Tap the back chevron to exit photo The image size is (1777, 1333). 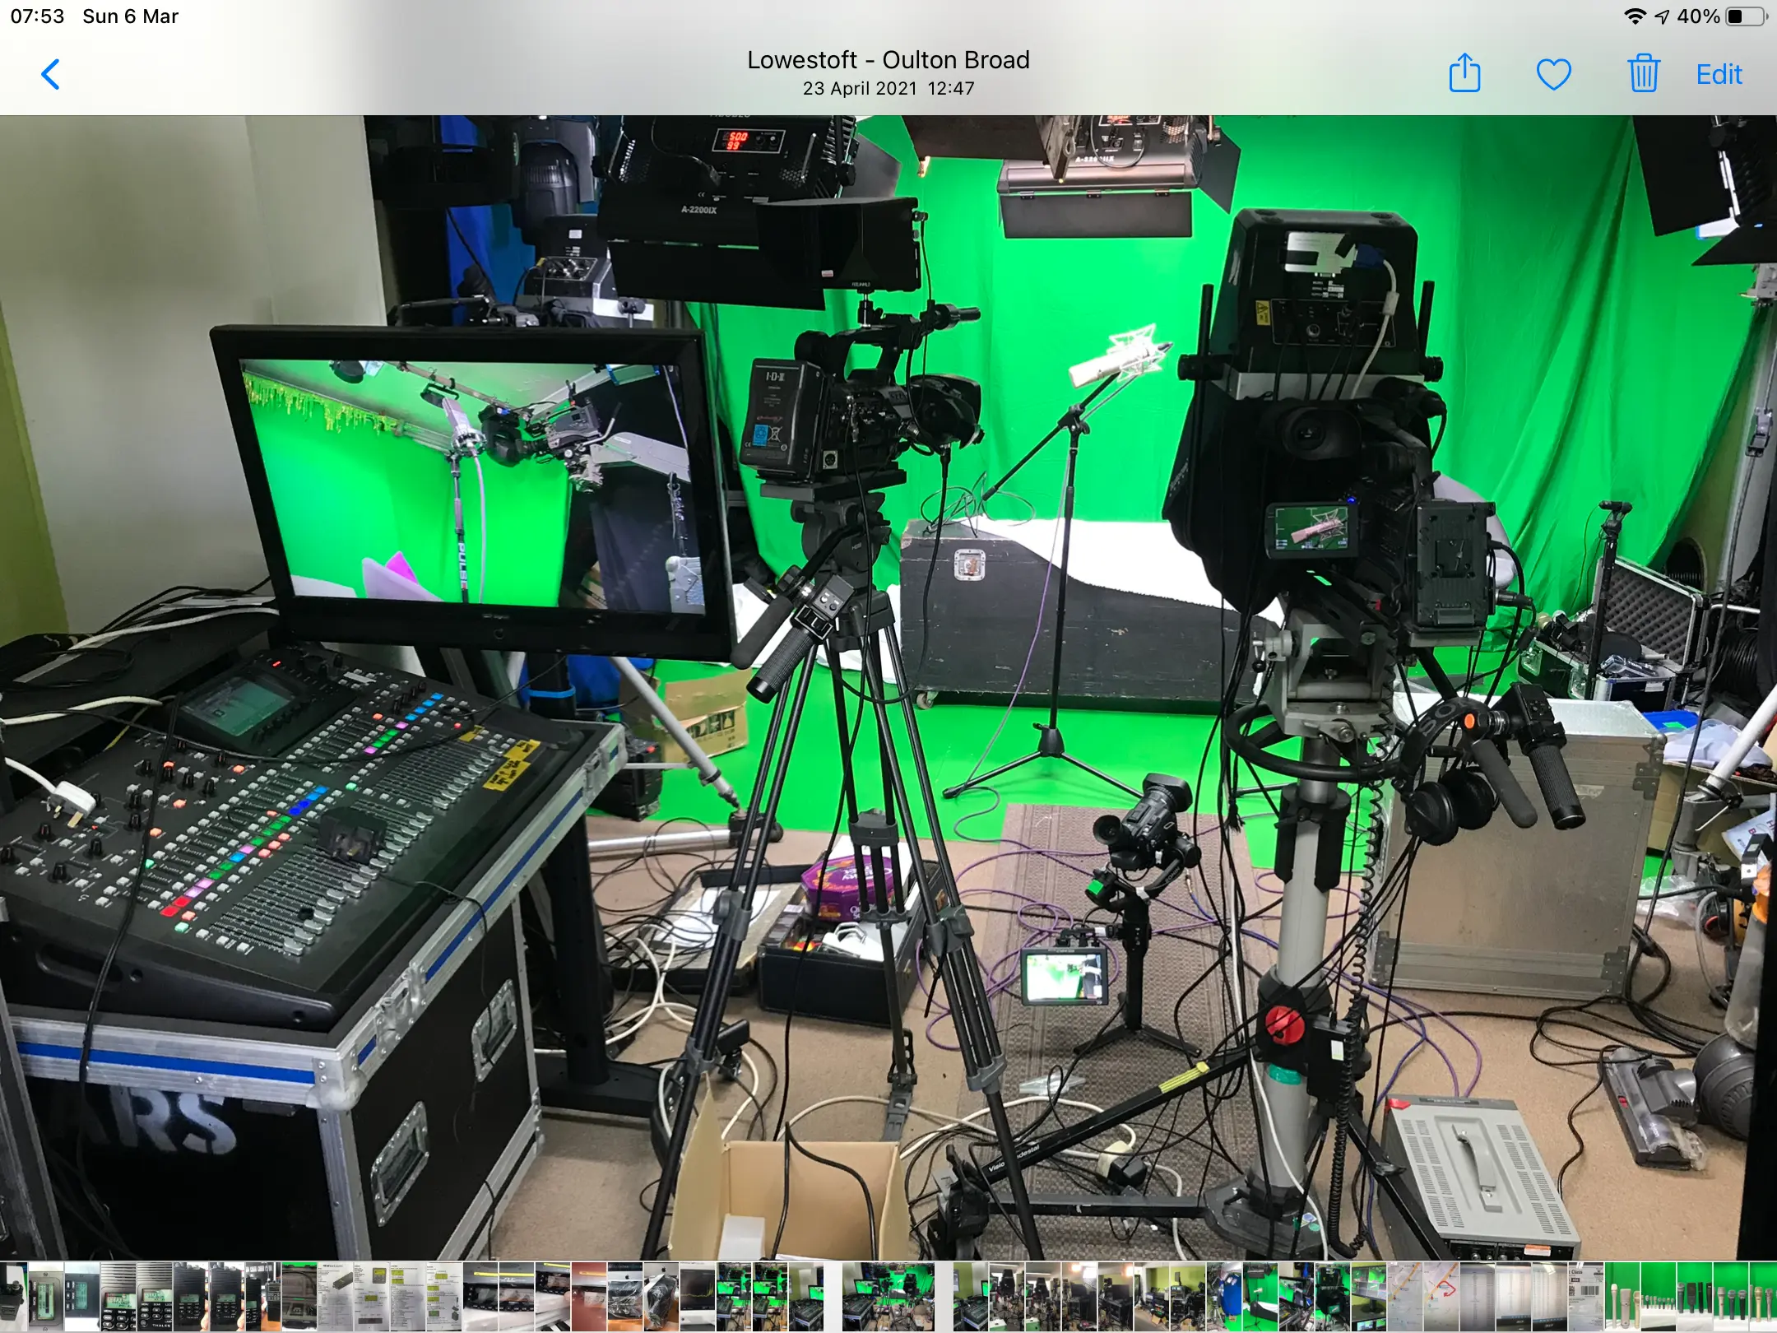(x=51, y=74)
